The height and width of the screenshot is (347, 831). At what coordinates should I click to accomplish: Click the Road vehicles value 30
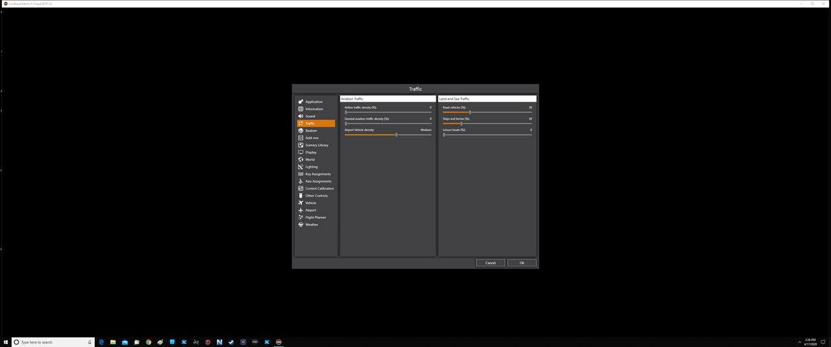click(530, 107)
